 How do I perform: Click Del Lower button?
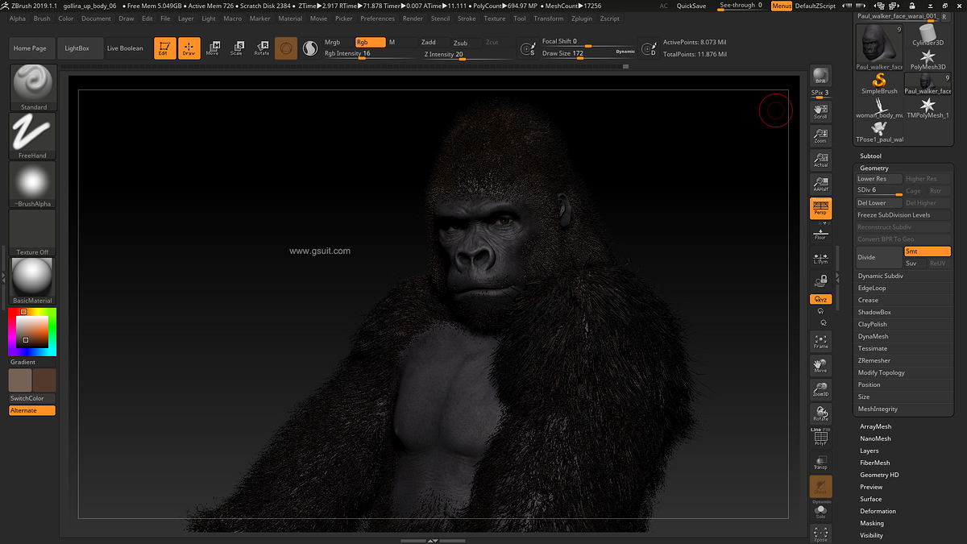879,203
